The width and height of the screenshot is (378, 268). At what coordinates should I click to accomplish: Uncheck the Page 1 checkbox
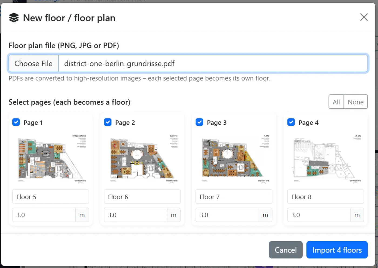(x=16, y=122)
